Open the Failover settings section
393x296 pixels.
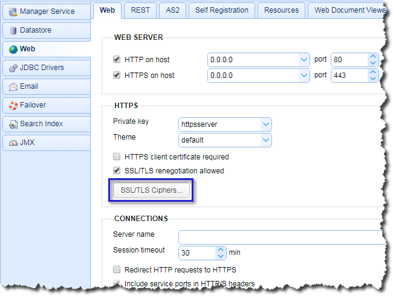coord(47,105)
